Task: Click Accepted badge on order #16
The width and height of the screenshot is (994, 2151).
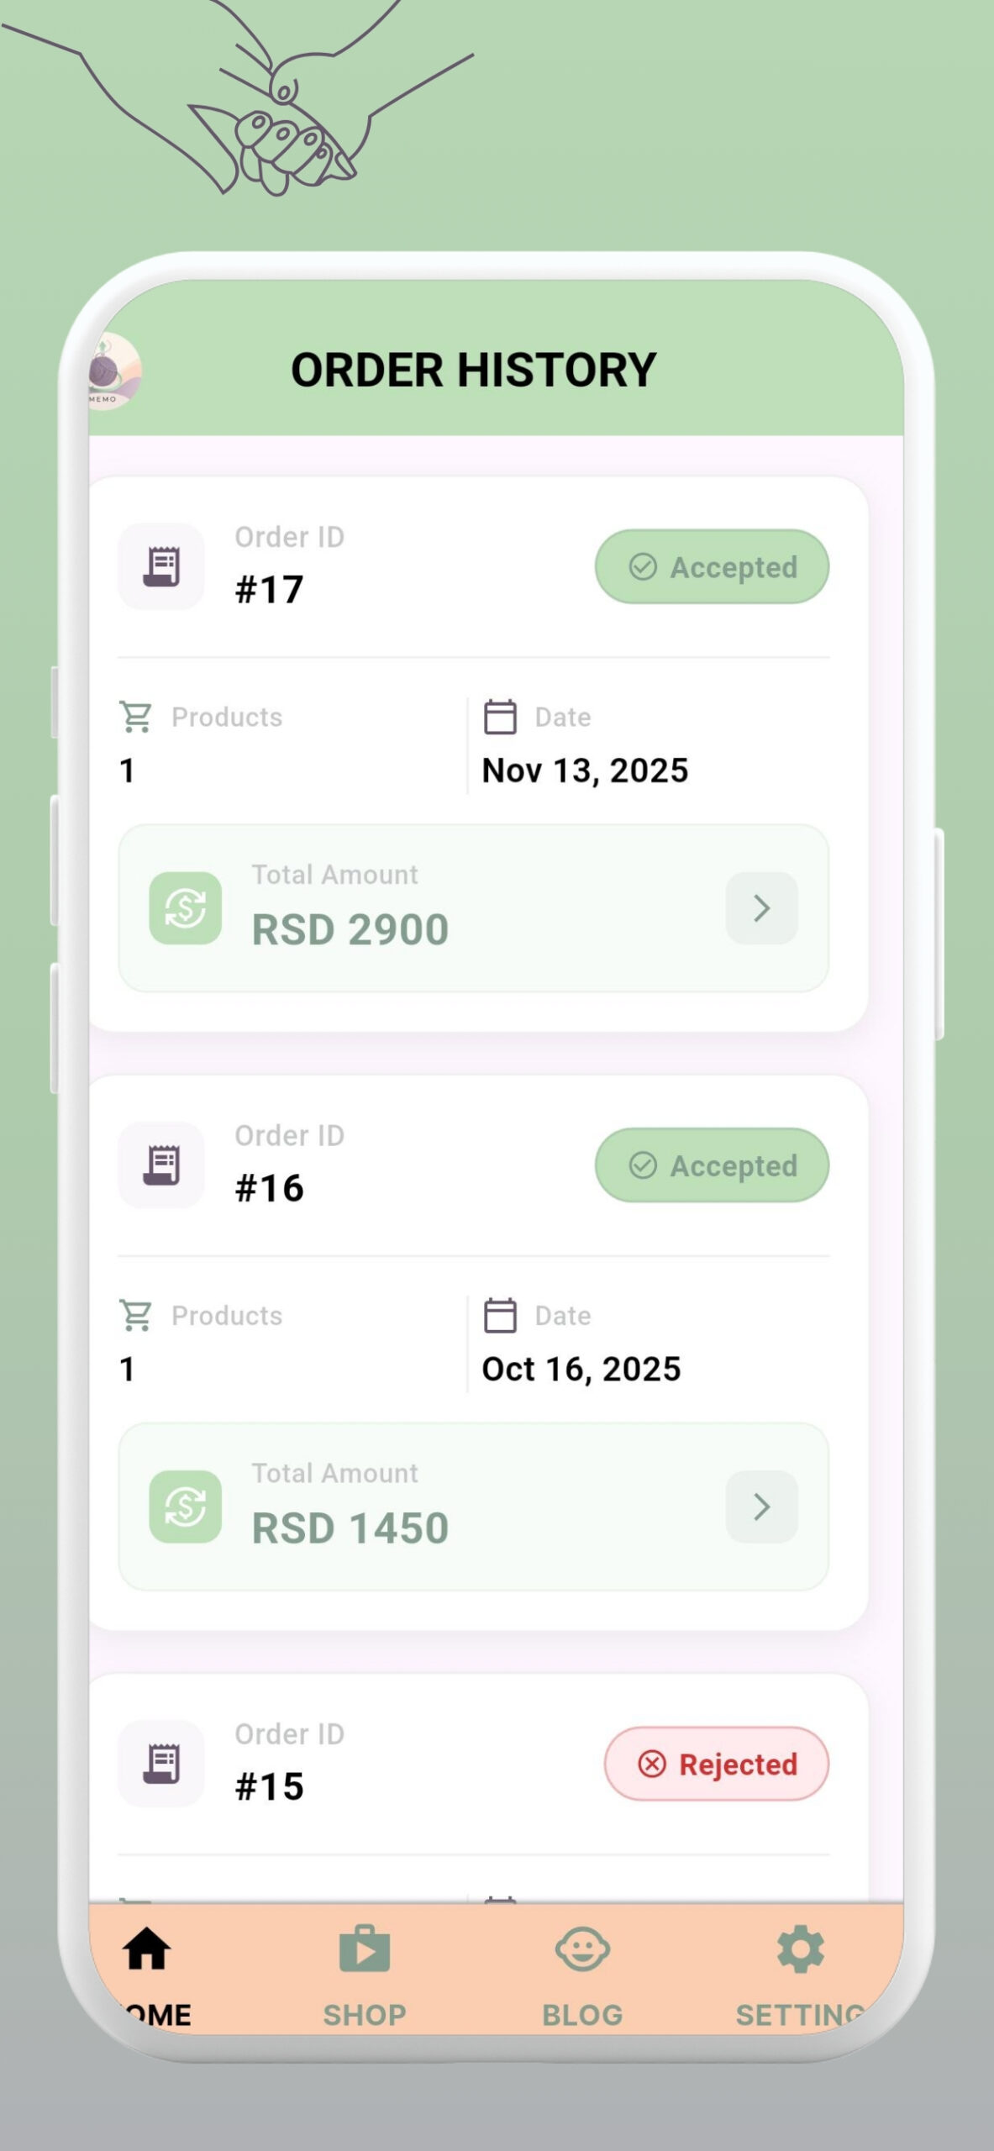Action: (x=713, y=1165)
